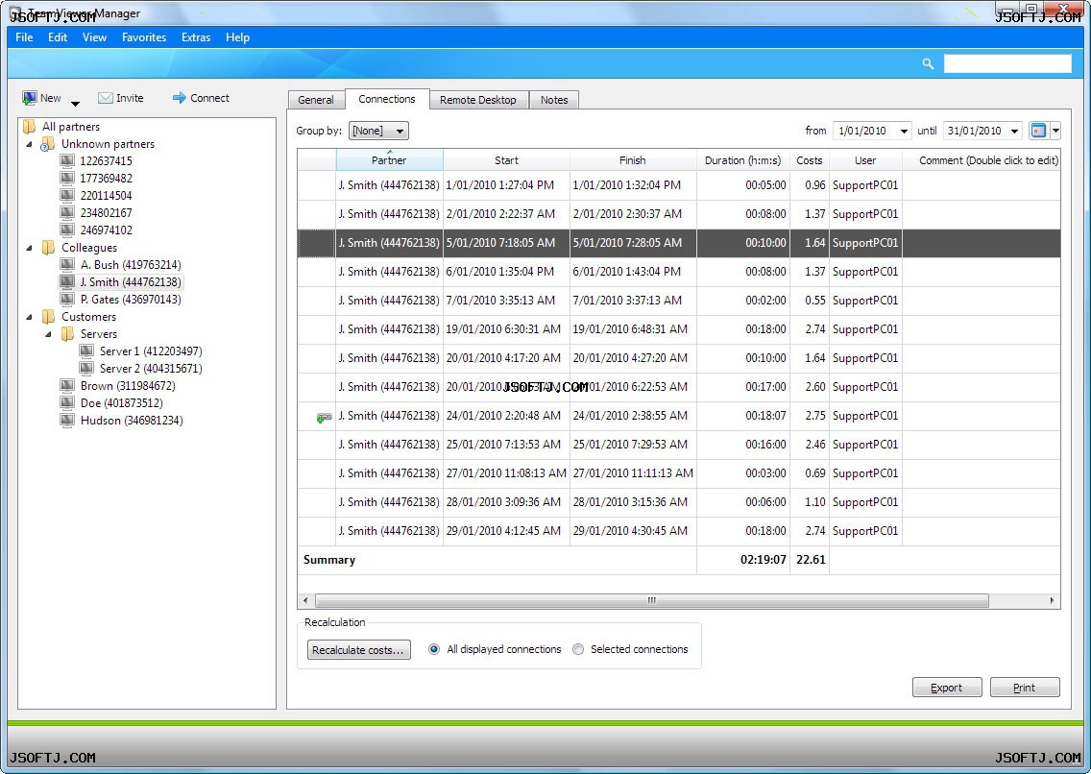The image size is (1091, 774).
Task: Switch to the Remote Desktop tab
Action: click(x=478, y=100)
